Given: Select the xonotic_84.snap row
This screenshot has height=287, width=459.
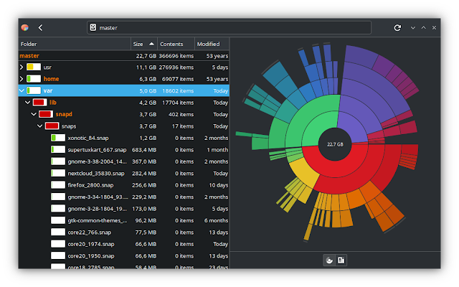Looking at the screenshot, I should 124,138.
